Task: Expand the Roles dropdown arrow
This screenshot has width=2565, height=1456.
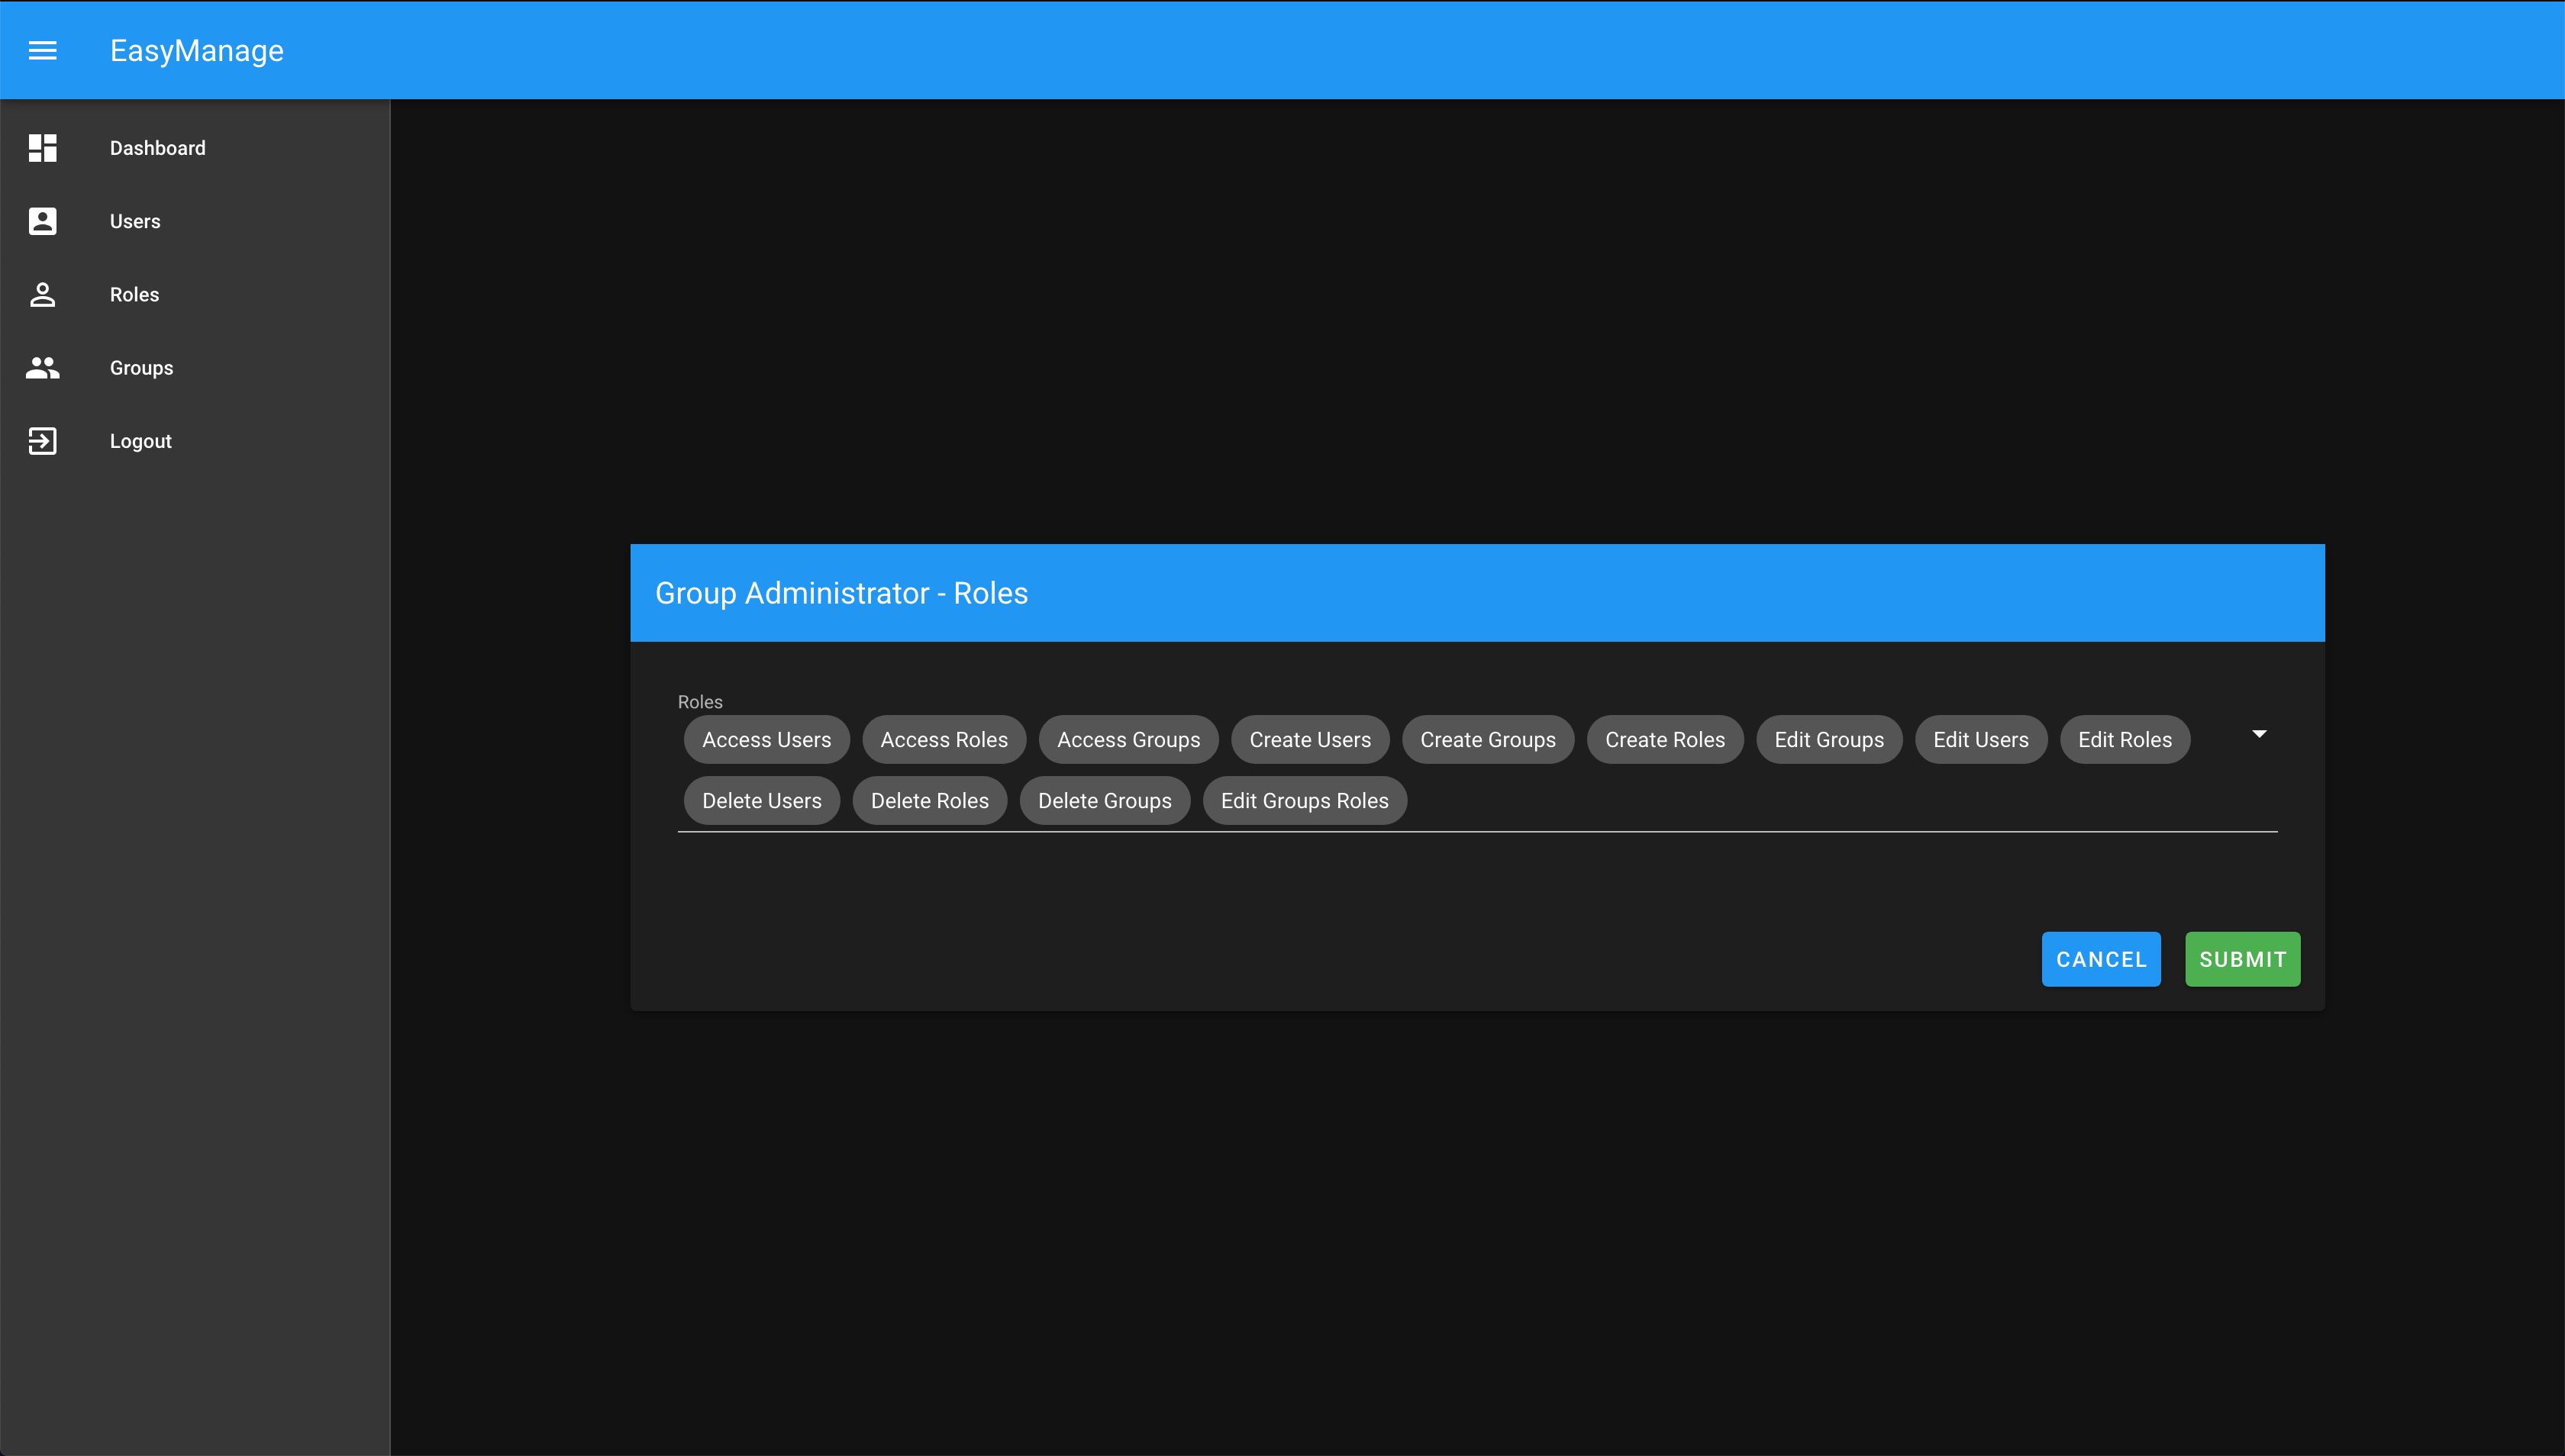Action: [x=2259, y=735]
